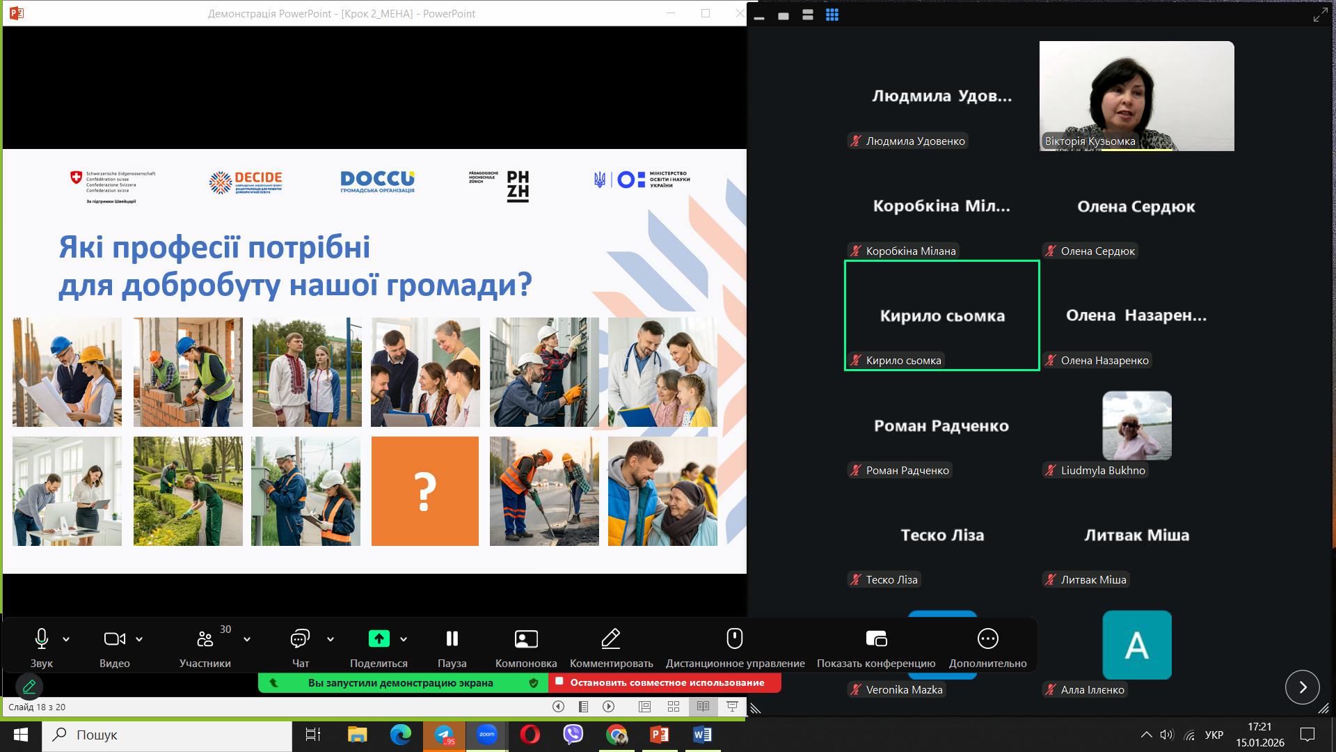Switch to slide sorter view in PowerPoint
The height and width of the screenshot is (752, 1336).
coord(673,707)
